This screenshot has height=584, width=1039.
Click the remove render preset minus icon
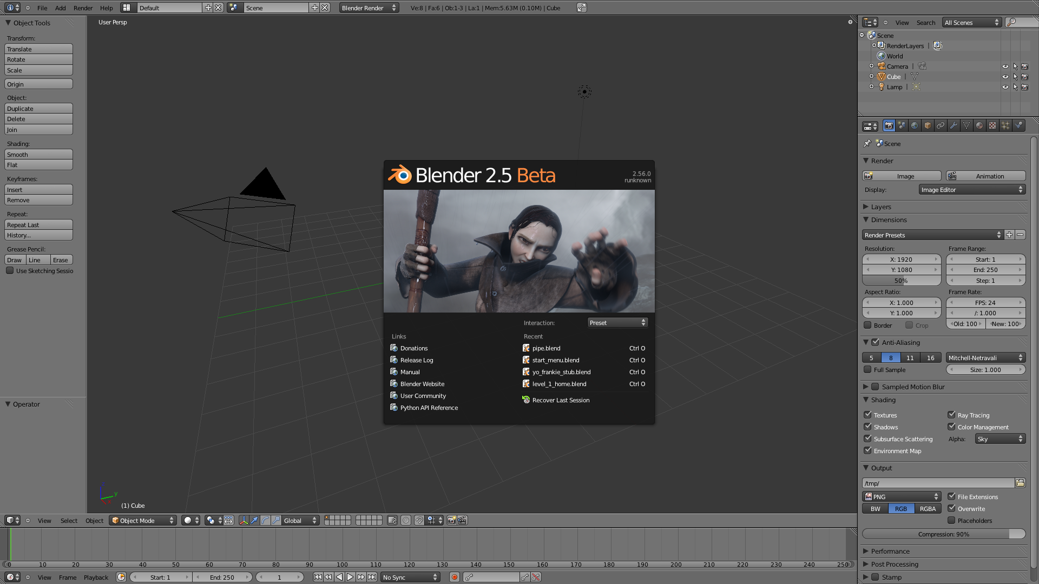coord(1020,235)
